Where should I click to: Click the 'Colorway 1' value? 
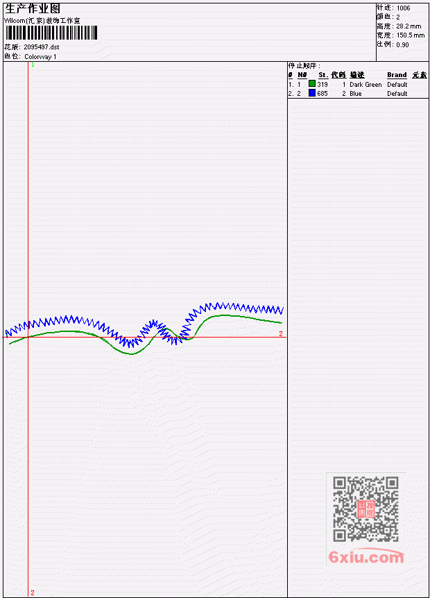click(40, 57)
